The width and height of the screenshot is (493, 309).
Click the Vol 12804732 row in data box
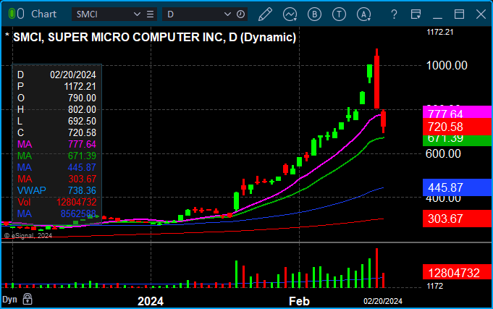click(x=56, y=202)
